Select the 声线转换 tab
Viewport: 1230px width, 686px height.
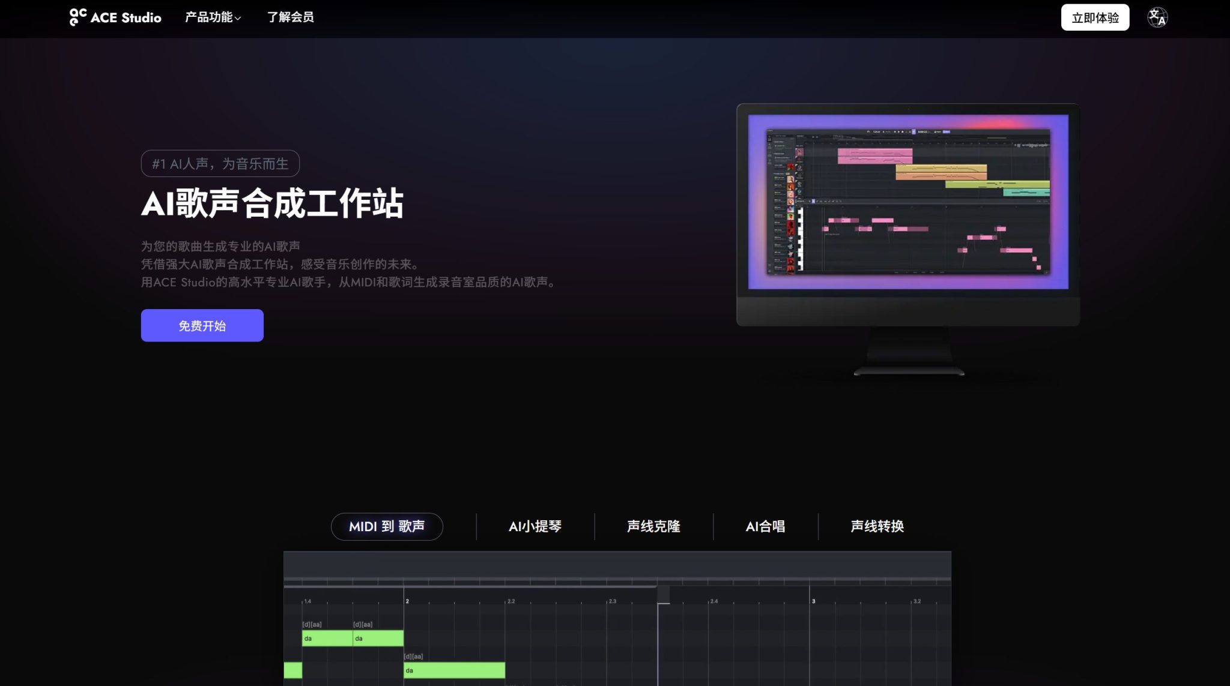coord(877,526)
